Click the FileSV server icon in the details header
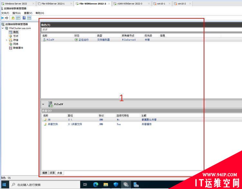This screenshot has width=242, height=189. pos(51,104)
